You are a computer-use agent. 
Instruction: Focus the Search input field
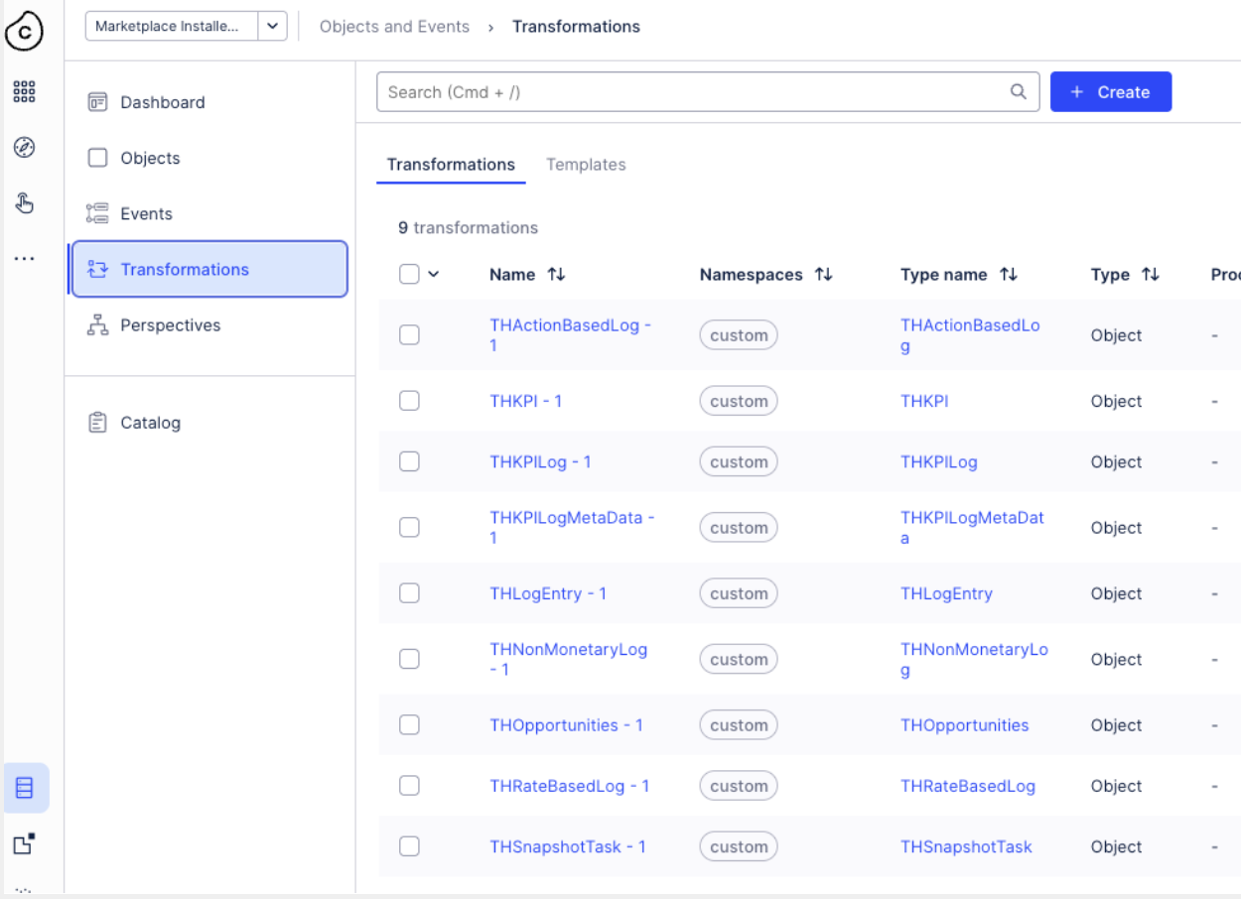click(x=695, y=92)
